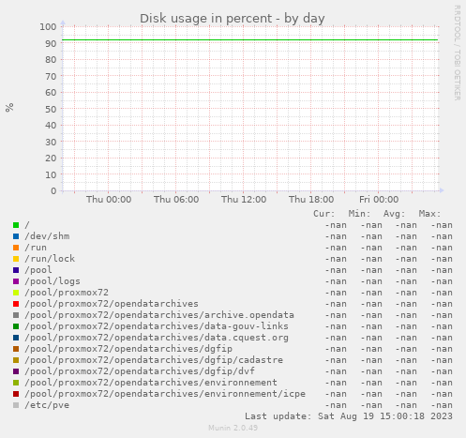This screenshot has width=466, height=438.
Task: Click the red swatch for /pool/proxmox72/opendatarchives
Action: tap(16, 304)
